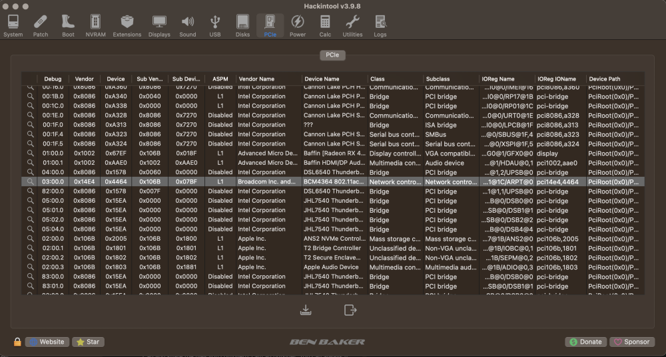666x357 pixels.
Task: Click the magnifier icon for row 02:00.3
Action: click(x=30, y=267)
